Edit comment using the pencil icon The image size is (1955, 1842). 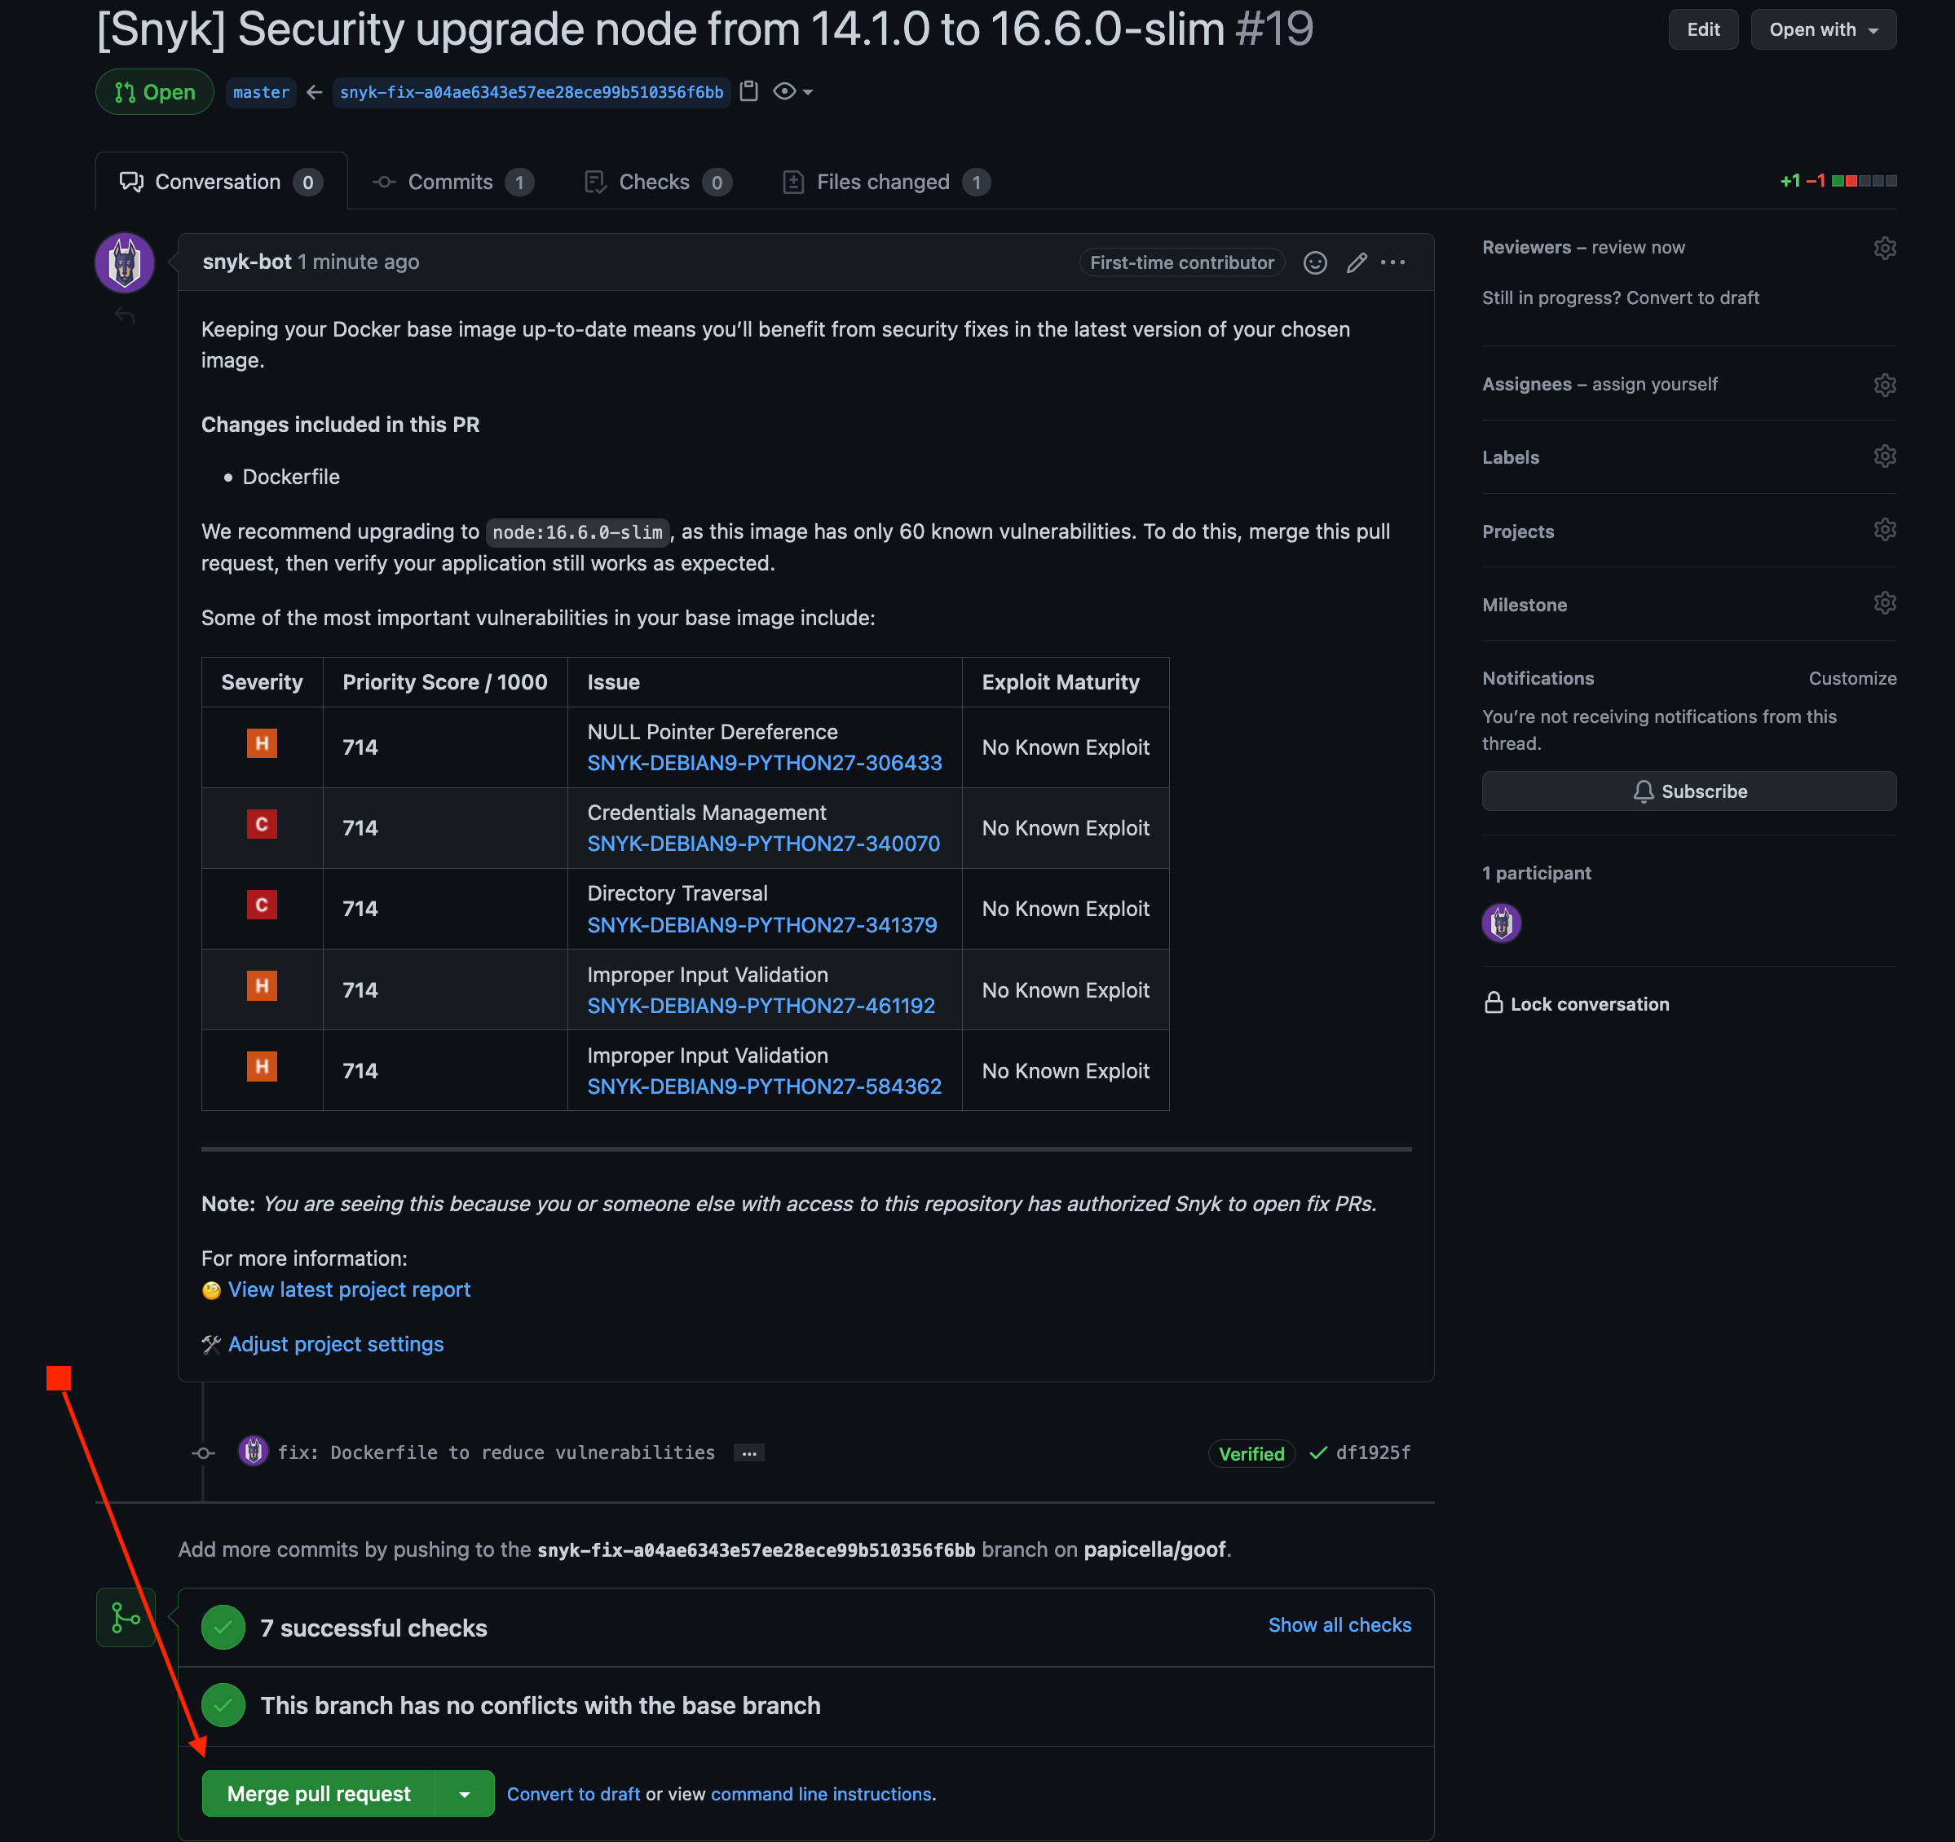[1356, 262]
